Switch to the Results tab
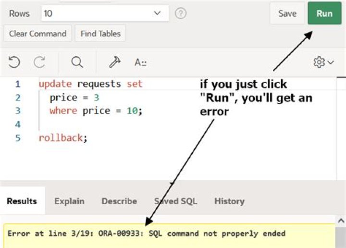The width and height of the screenshot is (346, 248). pyautogui.click(x=22, y=201)
